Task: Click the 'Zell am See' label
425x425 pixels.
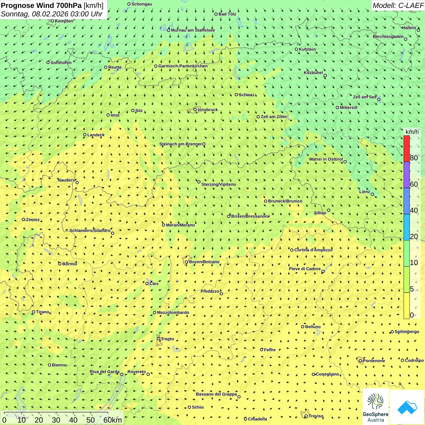Action: 365,97
